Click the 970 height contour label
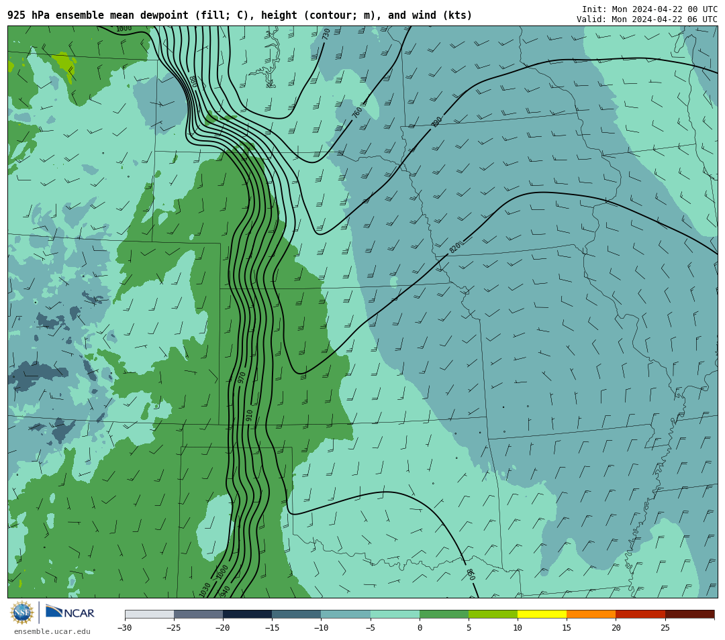 [x=242, y=377]
